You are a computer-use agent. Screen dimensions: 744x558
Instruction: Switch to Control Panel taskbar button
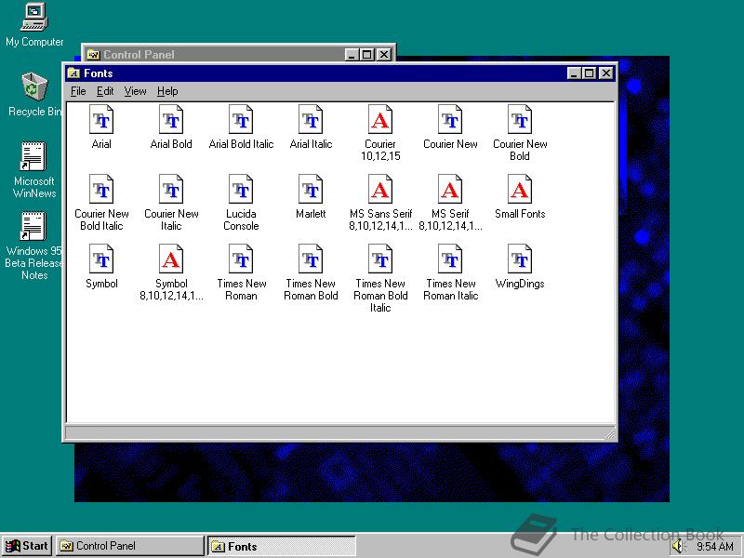(x=129, y=546)
